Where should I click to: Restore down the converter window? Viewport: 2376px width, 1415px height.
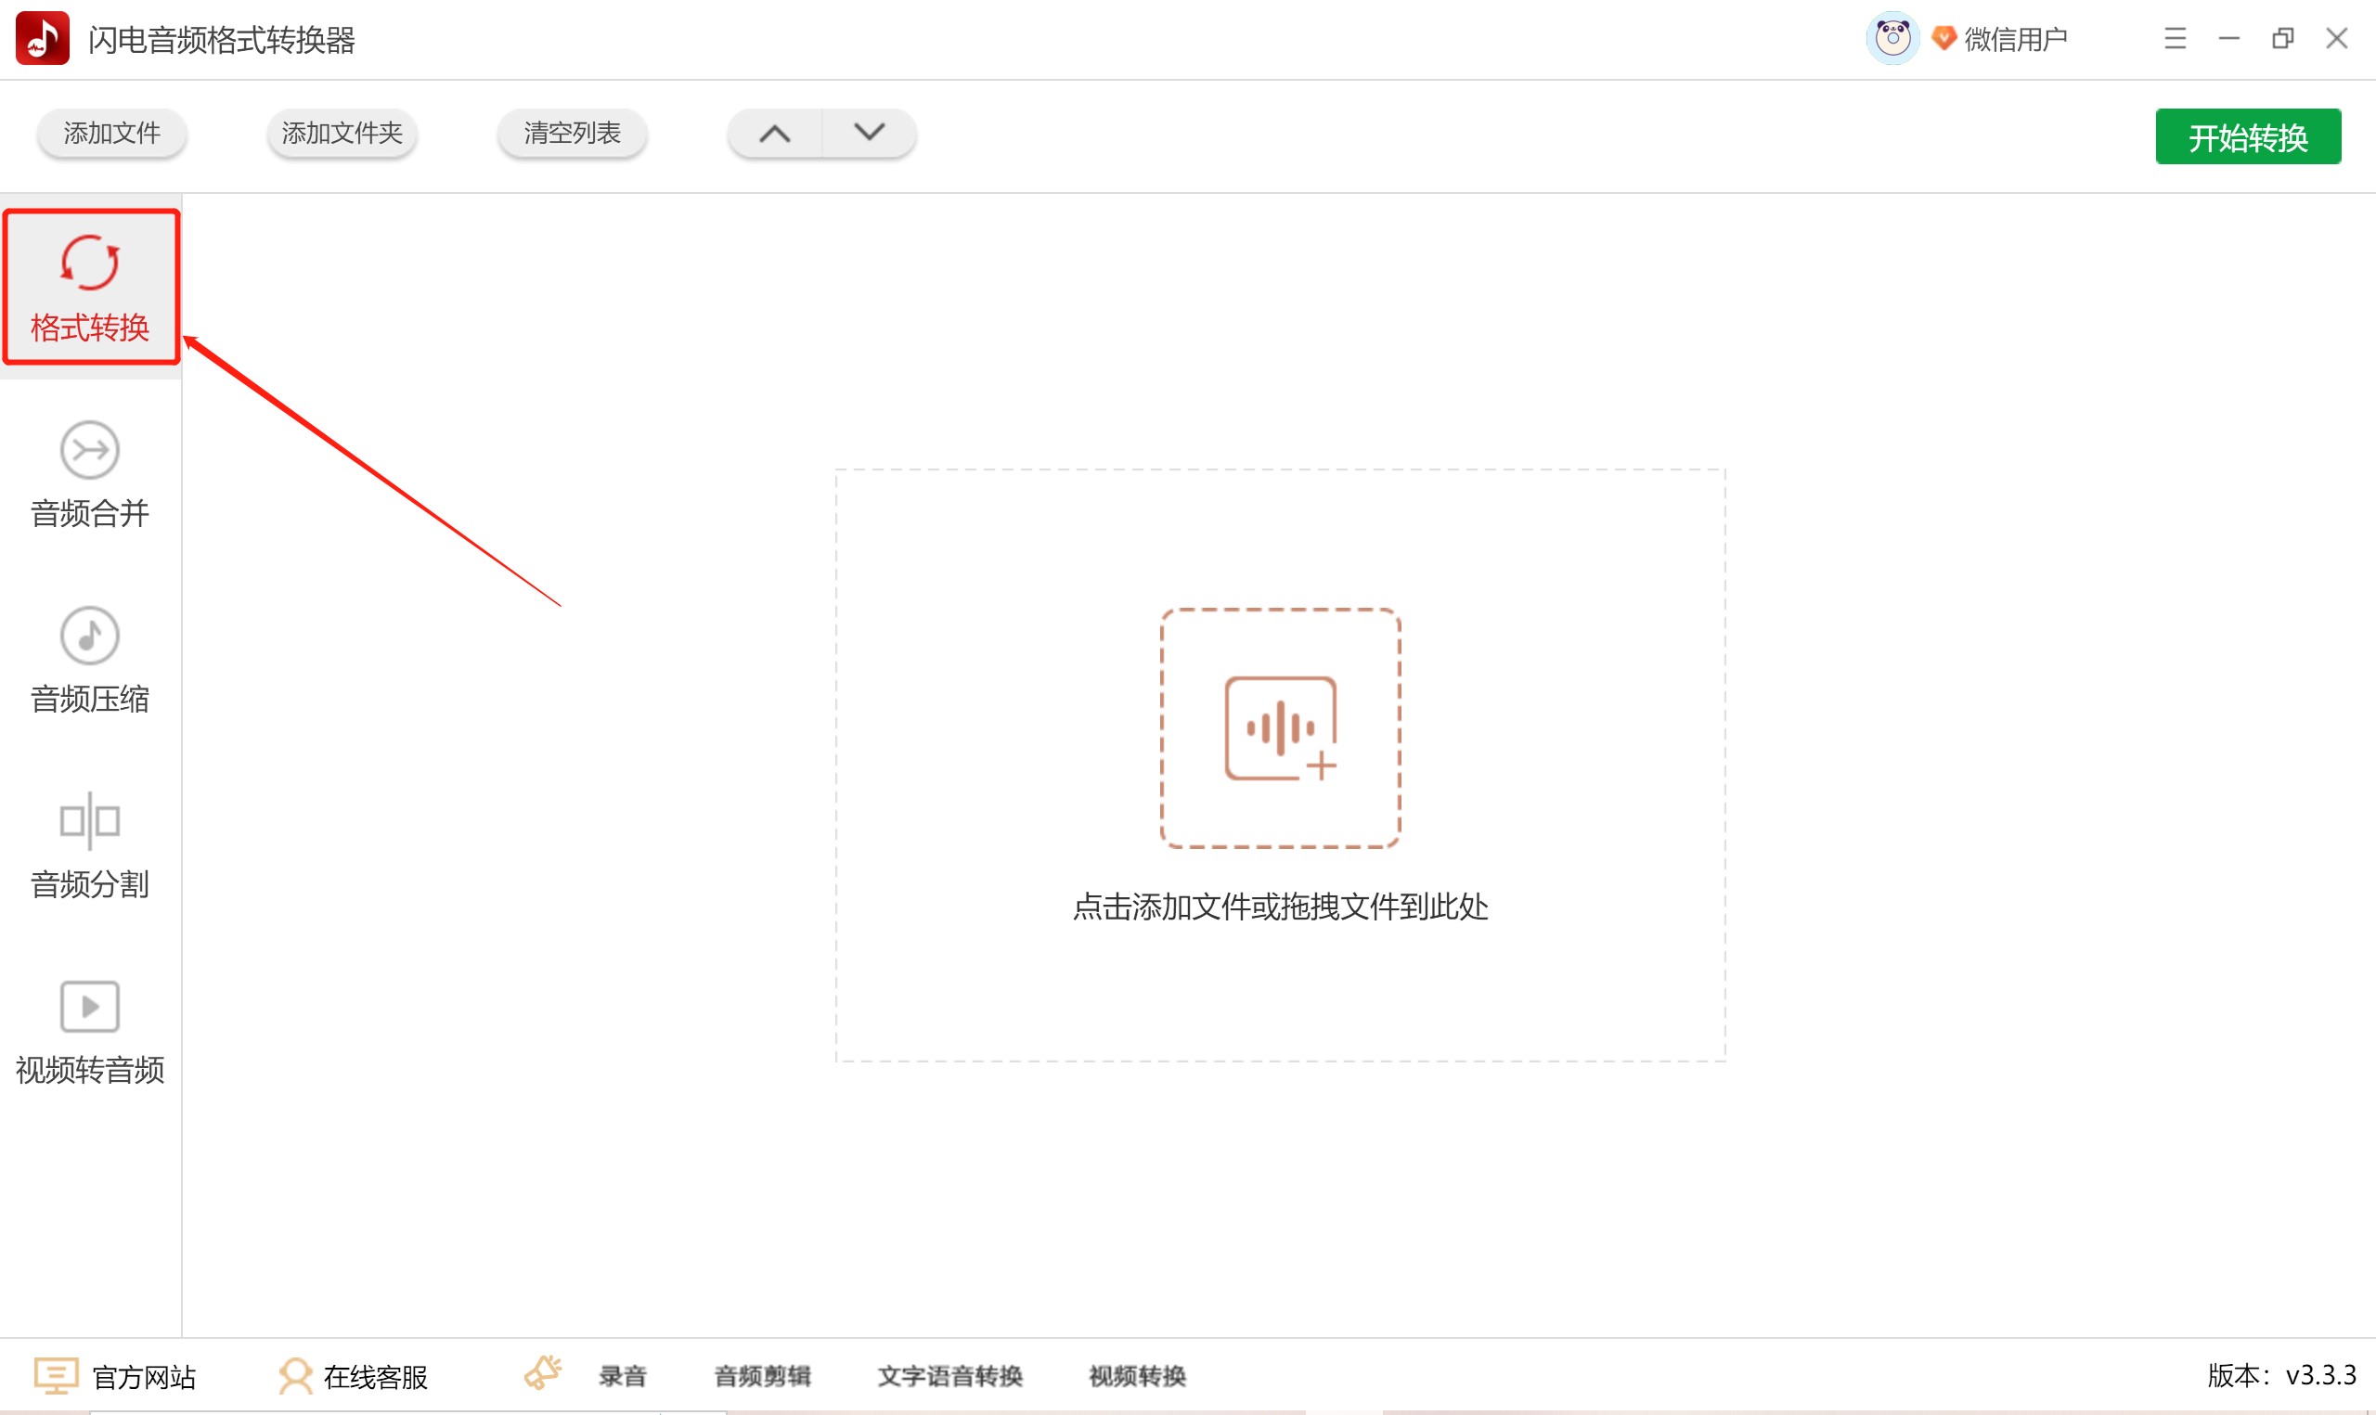[2282, 38]
